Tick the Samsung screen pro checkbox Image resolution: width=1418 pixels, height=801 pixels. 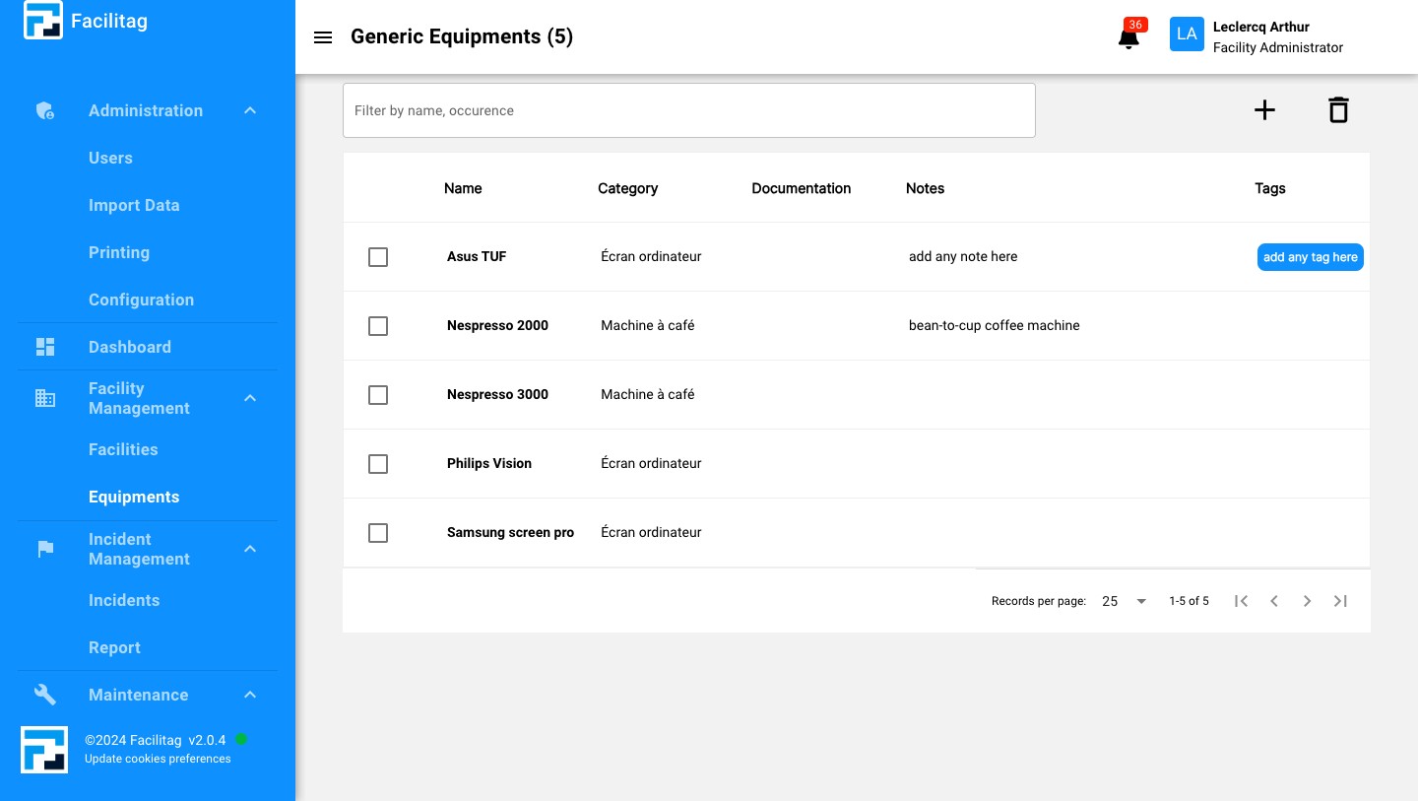378,533
